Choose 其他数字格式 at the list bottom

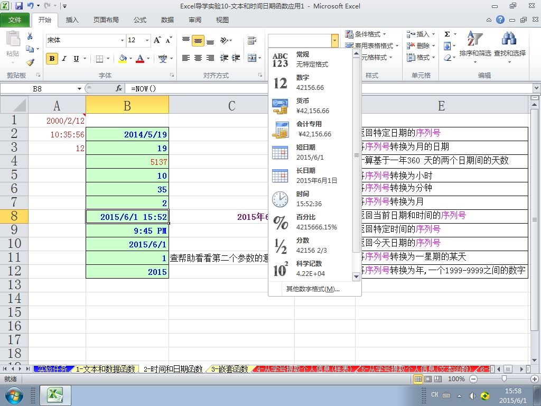313,289
